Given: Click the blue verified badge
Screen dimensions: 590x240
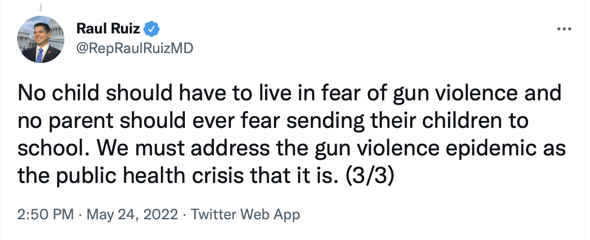Looking at the screenshot, I should coord(151,30).
